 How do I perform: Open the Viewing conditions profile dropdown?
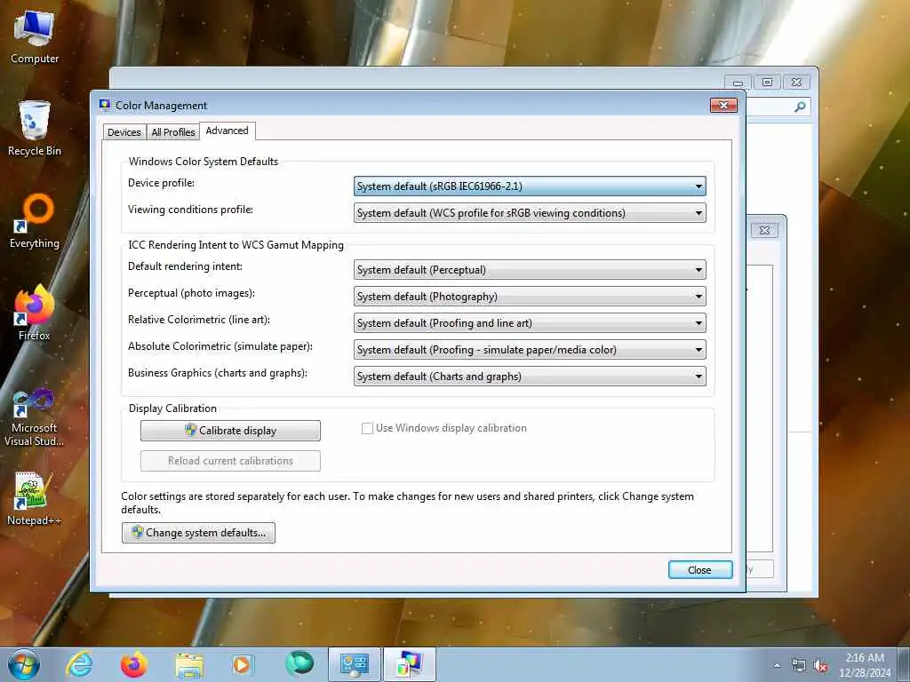pos(530,213)
